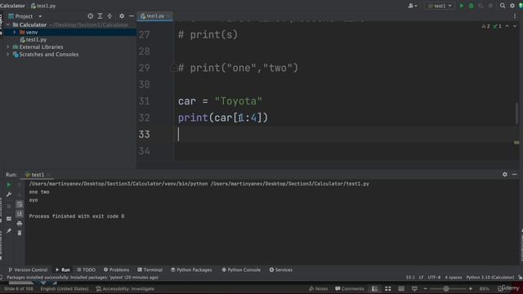Open the Terminal tool window
This screenshot has width=523, height=294.
click(150, 269)
